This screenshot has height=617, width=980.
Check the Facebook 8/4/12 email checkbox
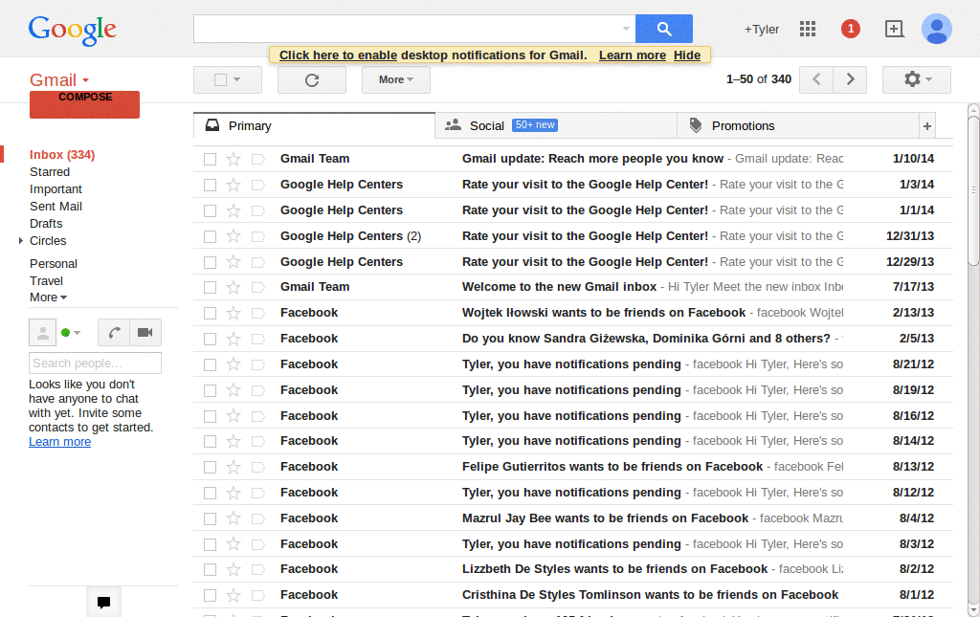[210, 518]
